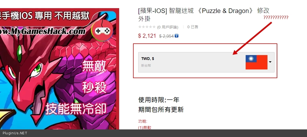Image resolution: width=307 pixels, height=137 pixels.
Task: Click the gamepad controller logo icon
Action: pos(103,31)
